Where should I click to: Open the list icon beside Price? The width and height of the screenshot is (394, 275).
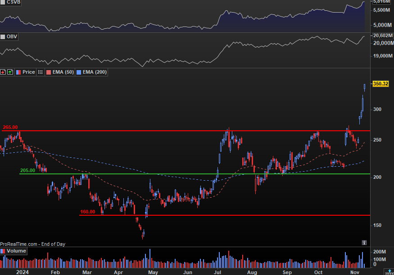[41, 72]
